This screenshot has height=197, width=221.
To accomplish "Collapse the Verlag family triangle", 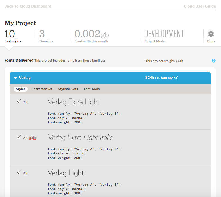I will click(16, 78).
